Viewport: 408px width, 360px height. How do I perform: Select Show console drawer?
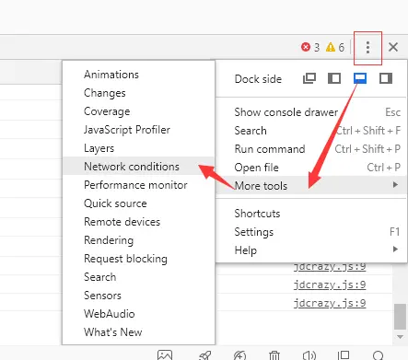pos(311,112)
